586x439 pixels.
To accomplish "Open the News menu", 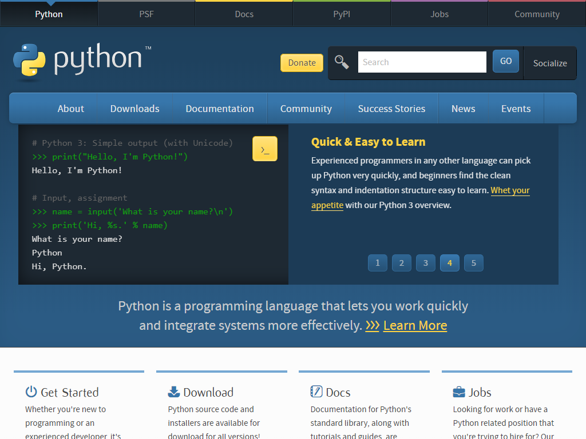I will click(464, 109).
